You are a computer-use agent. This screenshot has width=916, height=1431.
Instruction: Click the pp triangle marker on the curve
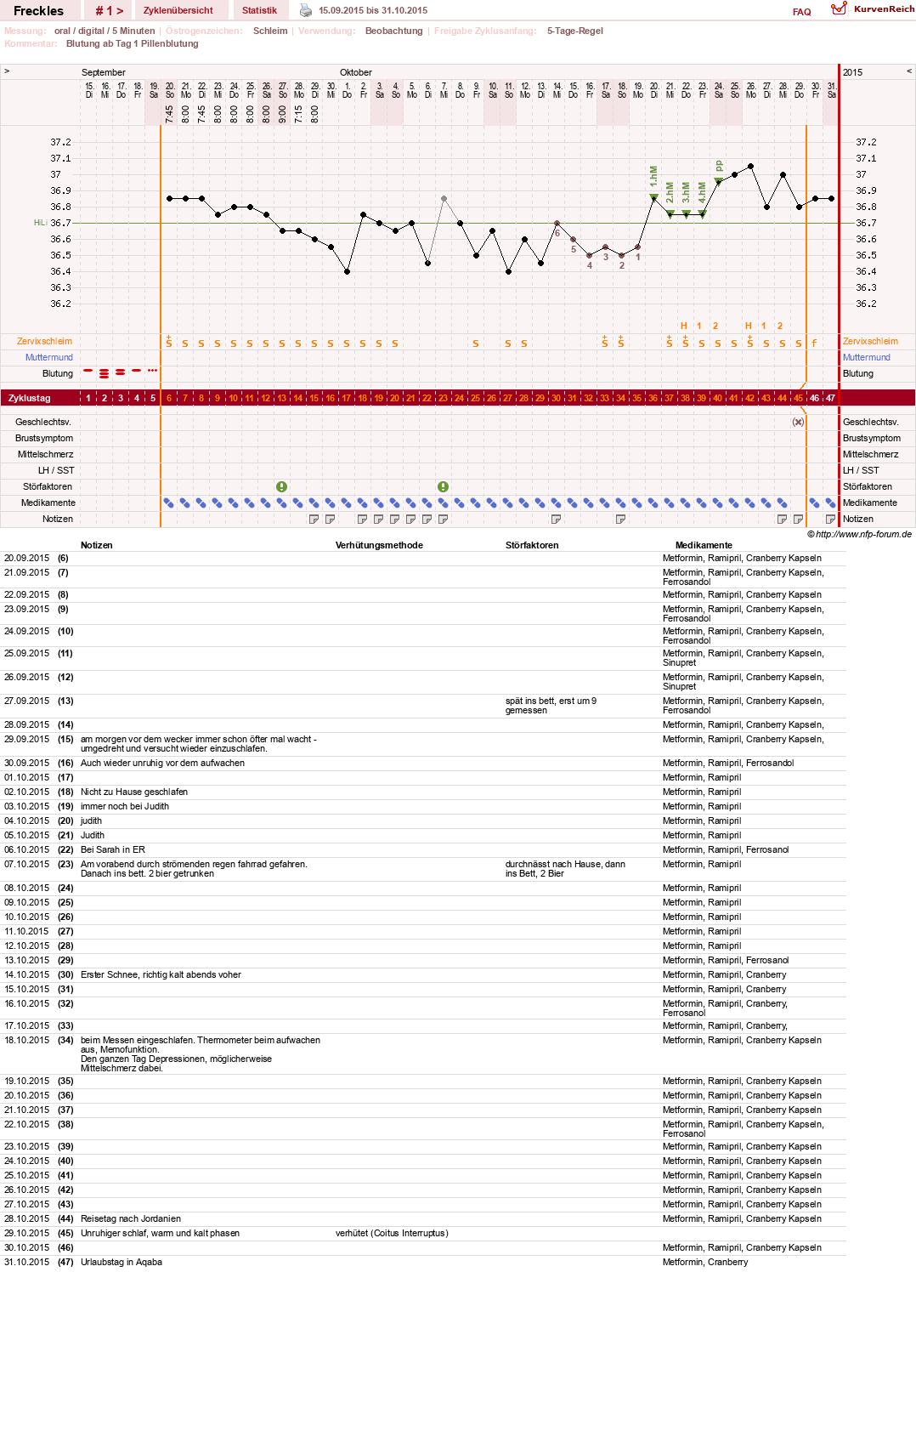719,182
